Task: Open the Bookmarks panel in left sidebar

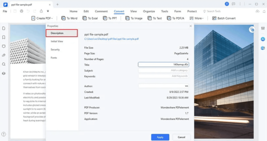Action: tap(4, 37)
